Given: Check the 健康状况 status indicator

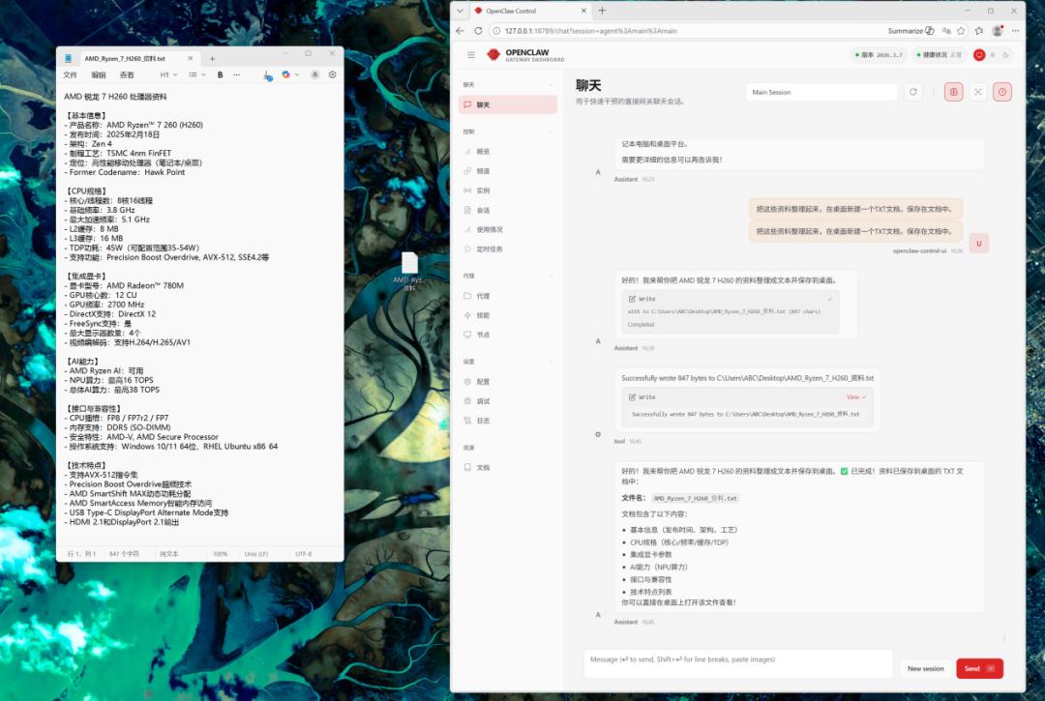Looking at the screenshot, I should 937,55.
